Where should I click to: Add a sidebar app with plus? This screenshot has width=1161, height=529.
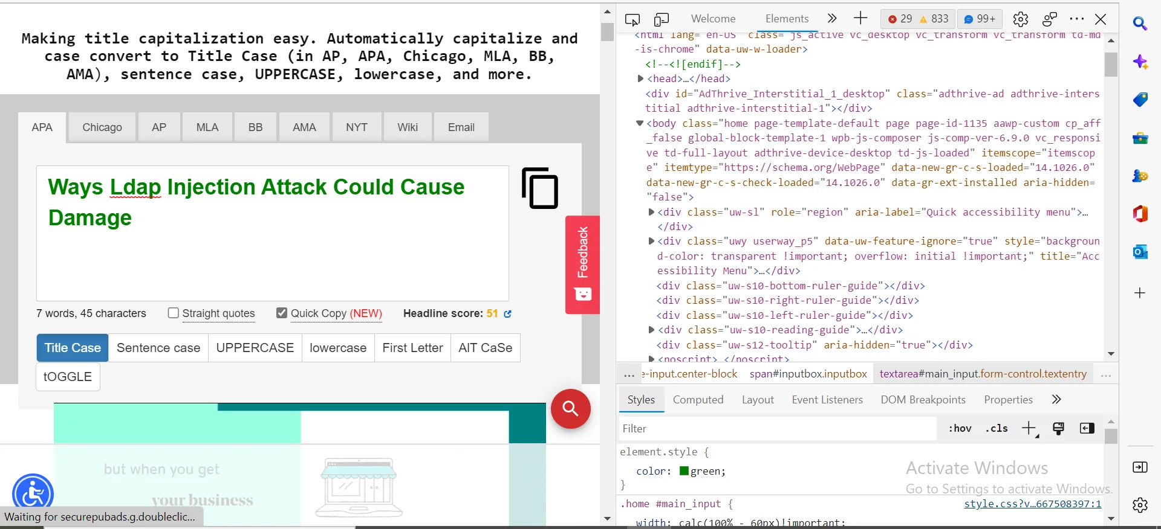pyautogui.click(x=1140, y=293)
